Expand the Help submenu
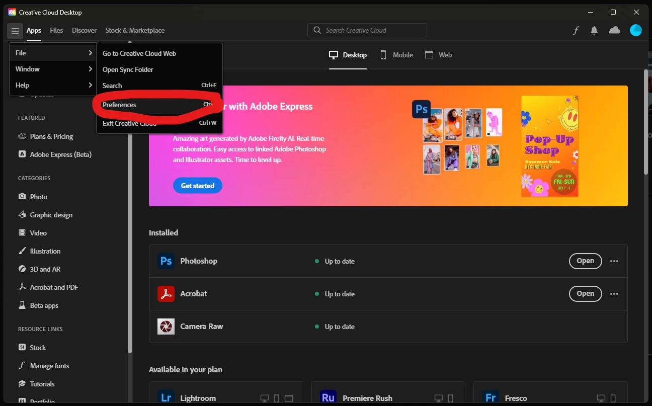This screenshot has width=652, height=406. point(53,85)
